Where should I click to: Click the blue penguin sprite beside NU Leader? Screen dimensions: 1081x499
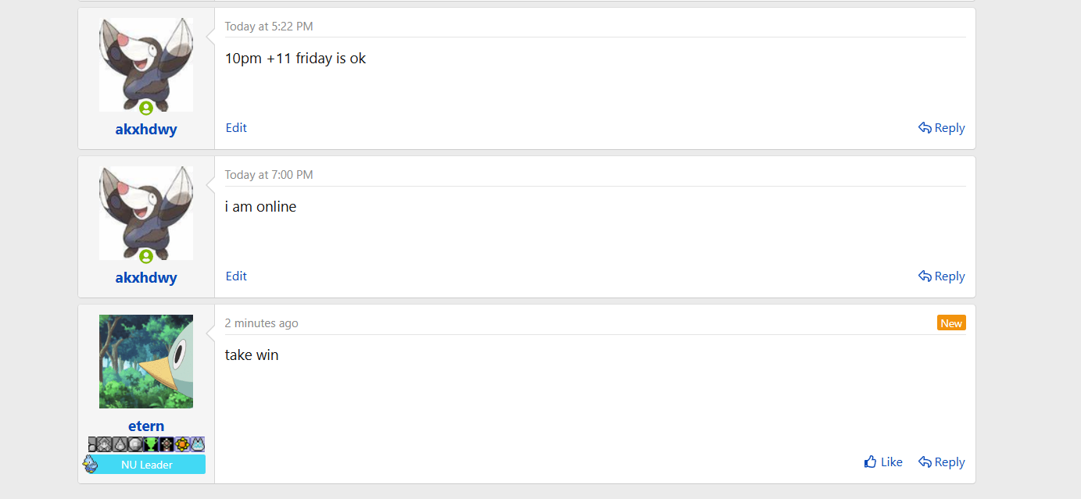click(90, 464)
